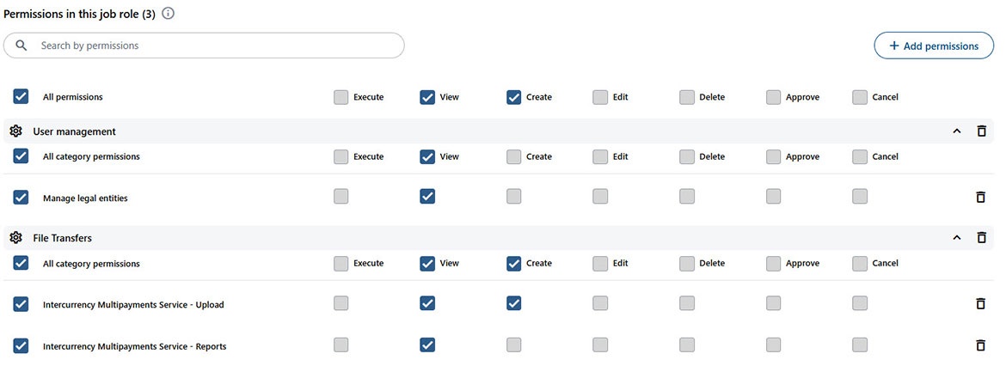Delete the User management category
Screen dimensions: 1006x372
click(981, 131)
